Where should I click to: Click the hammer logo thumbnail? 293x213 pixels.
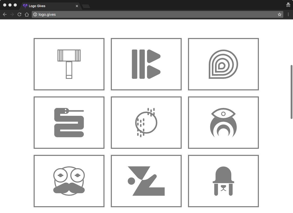(69, 64)
